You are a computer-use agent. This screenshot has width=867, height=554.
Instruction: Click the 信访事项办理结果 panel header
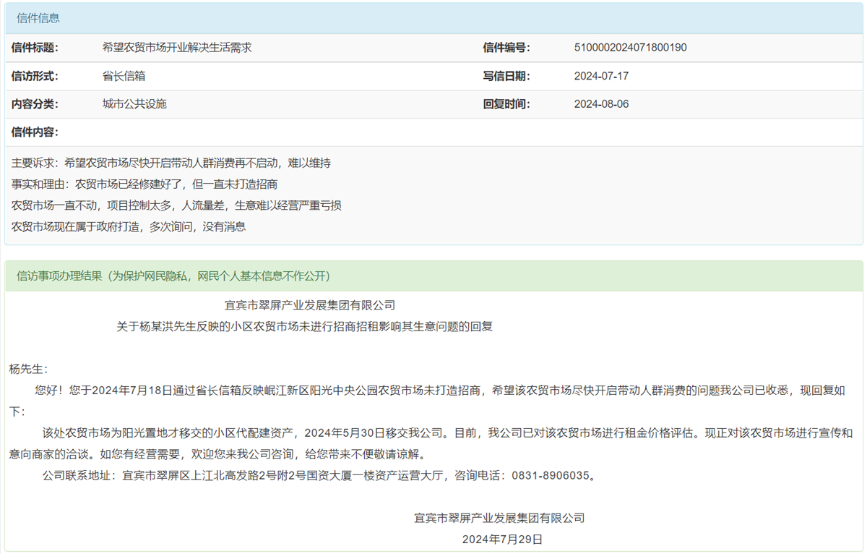point(433,276)
